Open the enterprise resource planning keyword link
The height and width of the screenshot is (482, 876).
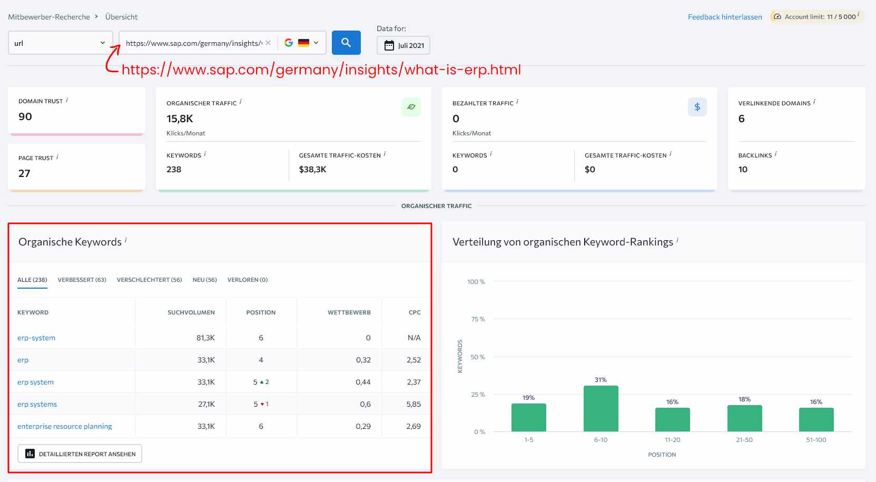(x=64, y=426)
